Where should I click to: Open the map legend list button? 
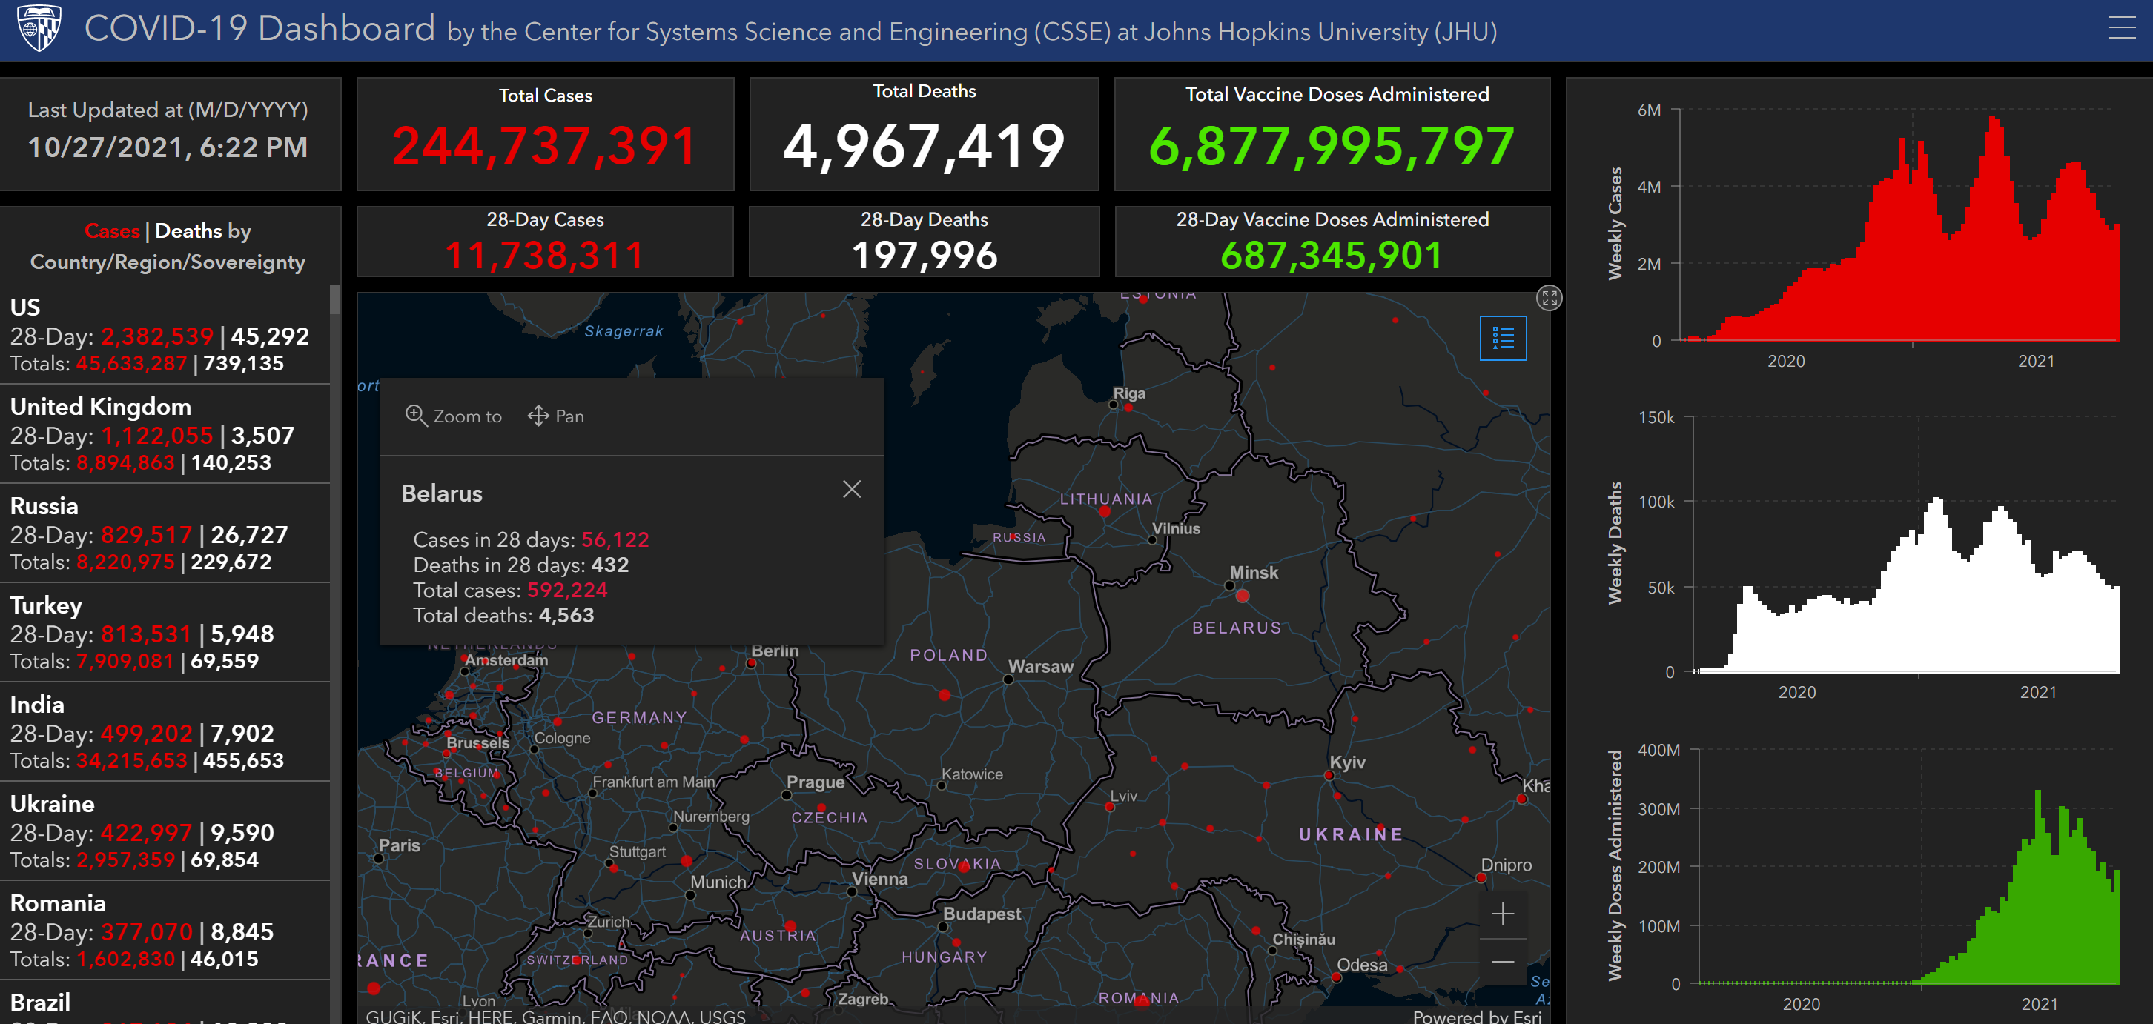(x=1503, y=339)
